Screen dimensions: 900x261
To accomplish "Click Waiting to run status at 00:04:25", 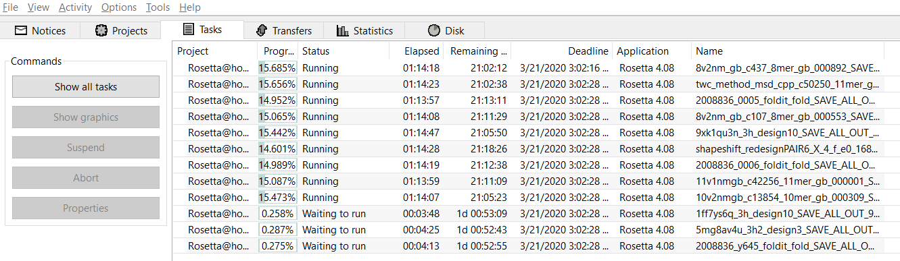I will tap(334, 230).
